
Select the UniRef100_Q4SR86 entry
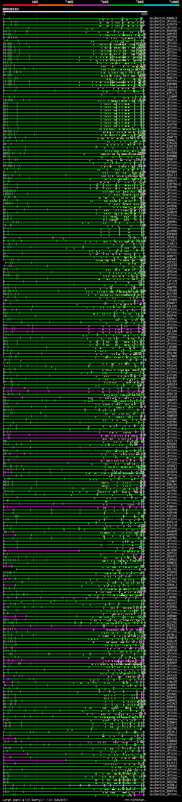163,206
